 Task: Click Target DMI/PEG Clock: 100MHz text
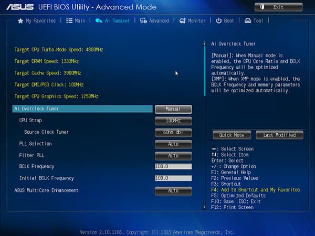tap(49, 84)
